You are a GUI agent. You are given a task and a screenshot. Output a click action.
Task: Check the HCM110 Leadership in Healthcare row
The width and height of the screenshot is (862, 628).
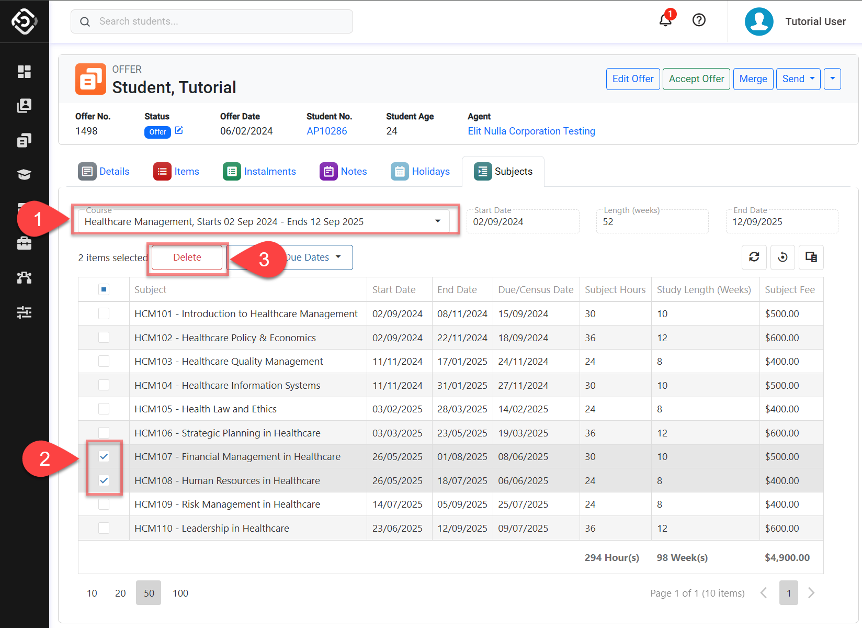click(104, 528)
